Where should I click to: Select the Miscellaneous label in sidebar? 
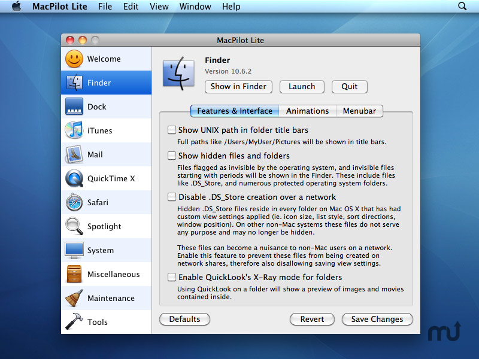pyautogui.click(x=113, y=275)
